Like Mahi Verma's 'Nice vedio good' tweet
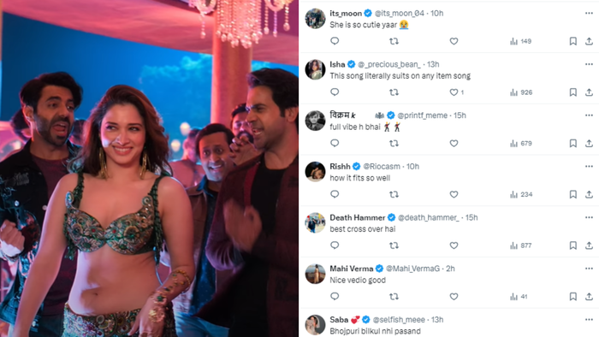The height and width of the screenshot is (337, 599). click(x=454, y=297)
